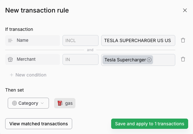Click the red gas pump category icon
Image resolution: width=193 pixels, height=134 pixels.
(60, 103)
